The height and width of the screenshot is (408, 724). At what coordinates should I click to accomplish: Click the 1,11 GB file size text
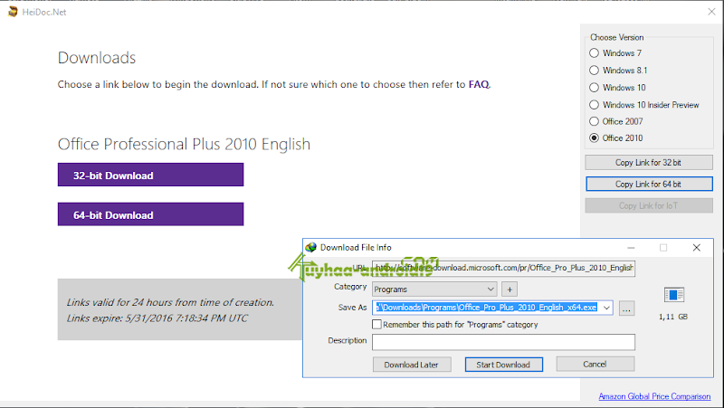pos(673,317)
